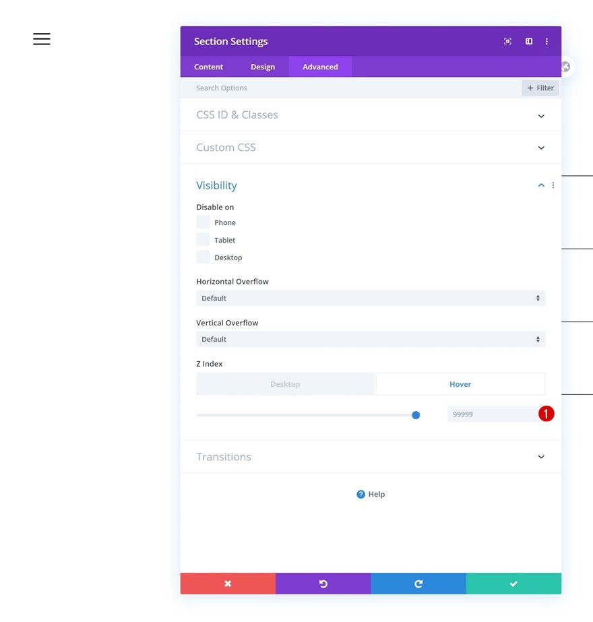Open the responsive preview icon in the header

pos(507,41)
